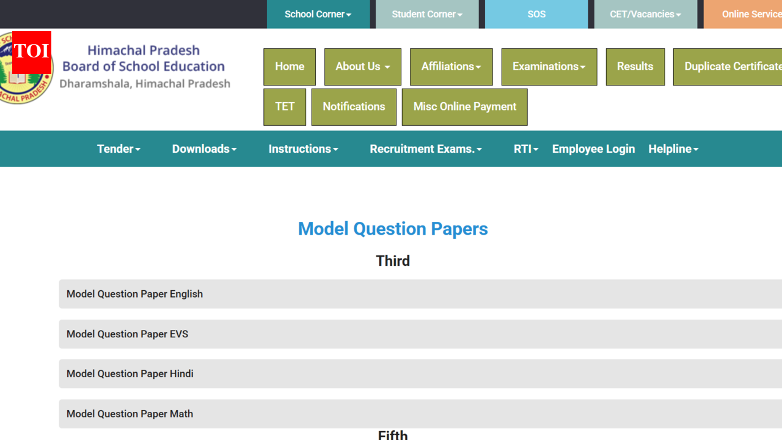Open Online Services in the top bar
The height and width of the screenshot is (440, 782).
(x=743, y=14)
